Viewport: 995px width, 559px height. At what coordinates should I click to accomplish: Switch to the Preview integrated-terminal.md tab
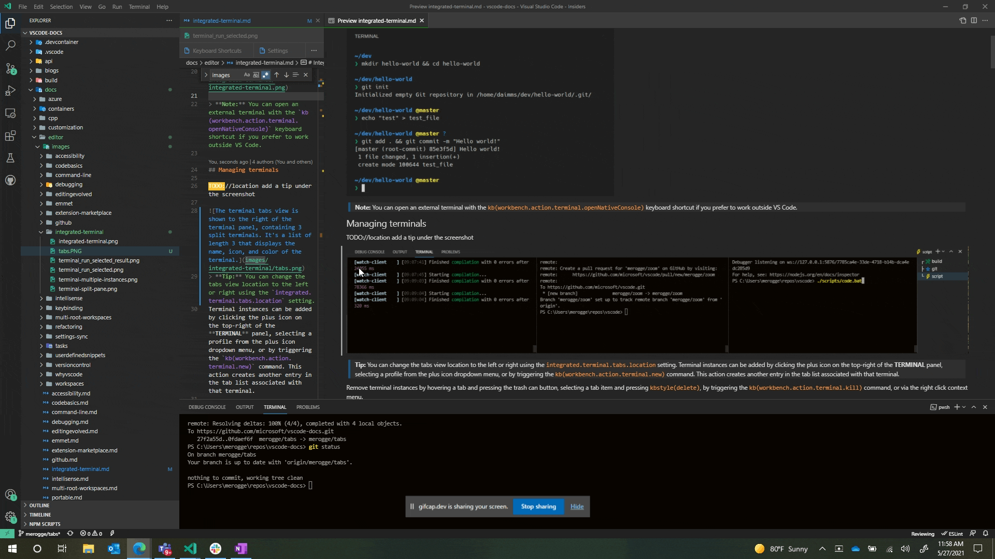(x=375, y=21)
